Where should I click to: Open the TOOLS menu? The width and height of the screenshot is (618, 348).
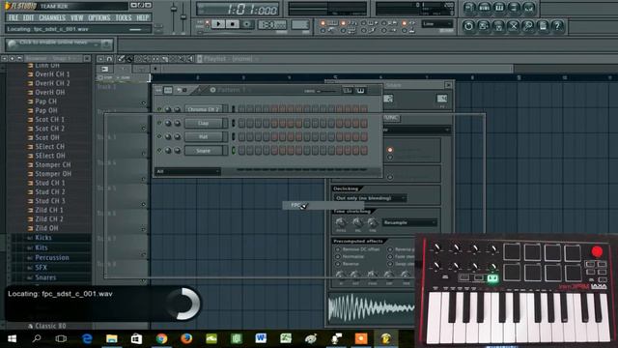(x=124, y=17)
